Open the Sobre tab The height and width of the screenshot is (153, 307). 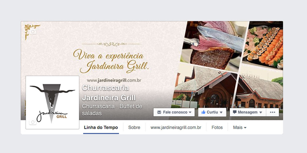[134, 128]
